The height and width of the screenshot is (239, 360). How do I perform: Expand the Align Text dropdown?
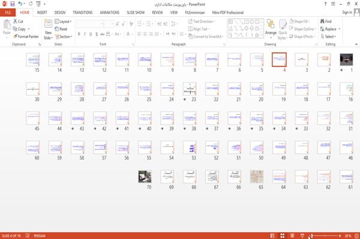click(x=199, y=29)
